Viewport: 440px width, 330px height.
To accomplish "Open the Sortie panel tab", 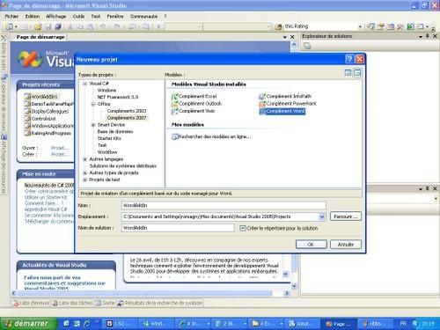I will point(106,303).
